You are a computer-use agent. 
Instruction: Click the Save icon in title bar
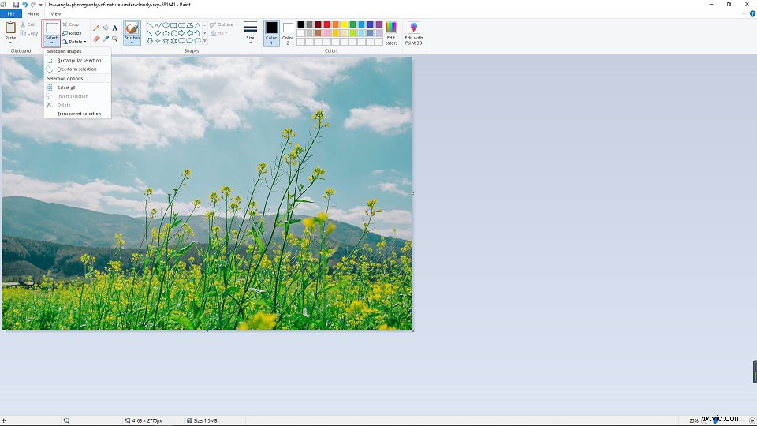point(15,5)
